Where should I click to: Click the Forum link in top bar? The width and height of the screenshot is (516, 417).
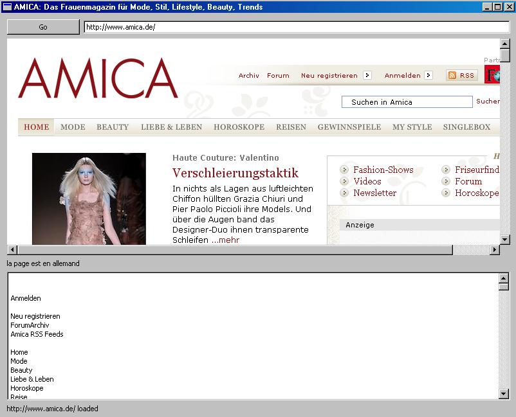[278, 76]
